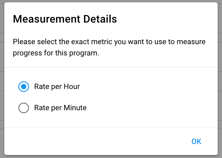
Task: Switch the metric to per-minute rate
Action: pyautogui.click(x=24, y=108)
